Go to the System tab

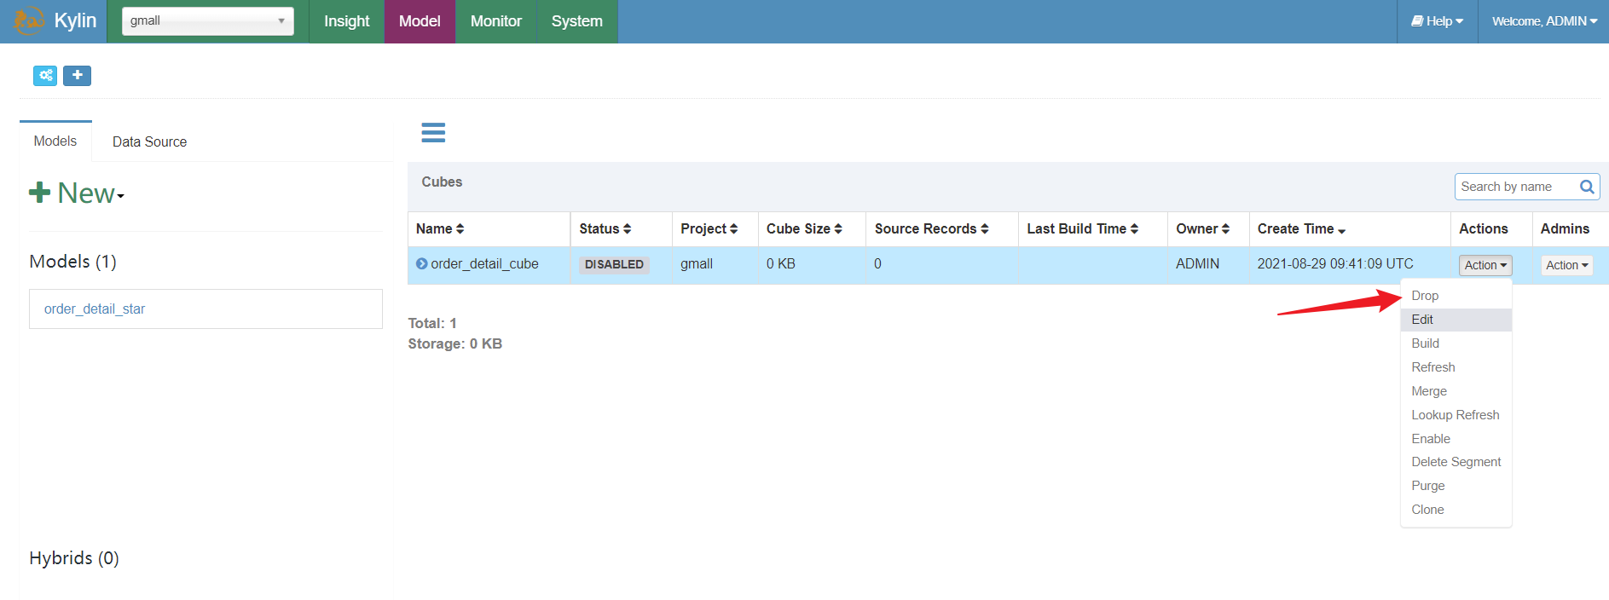coord(576,21)
